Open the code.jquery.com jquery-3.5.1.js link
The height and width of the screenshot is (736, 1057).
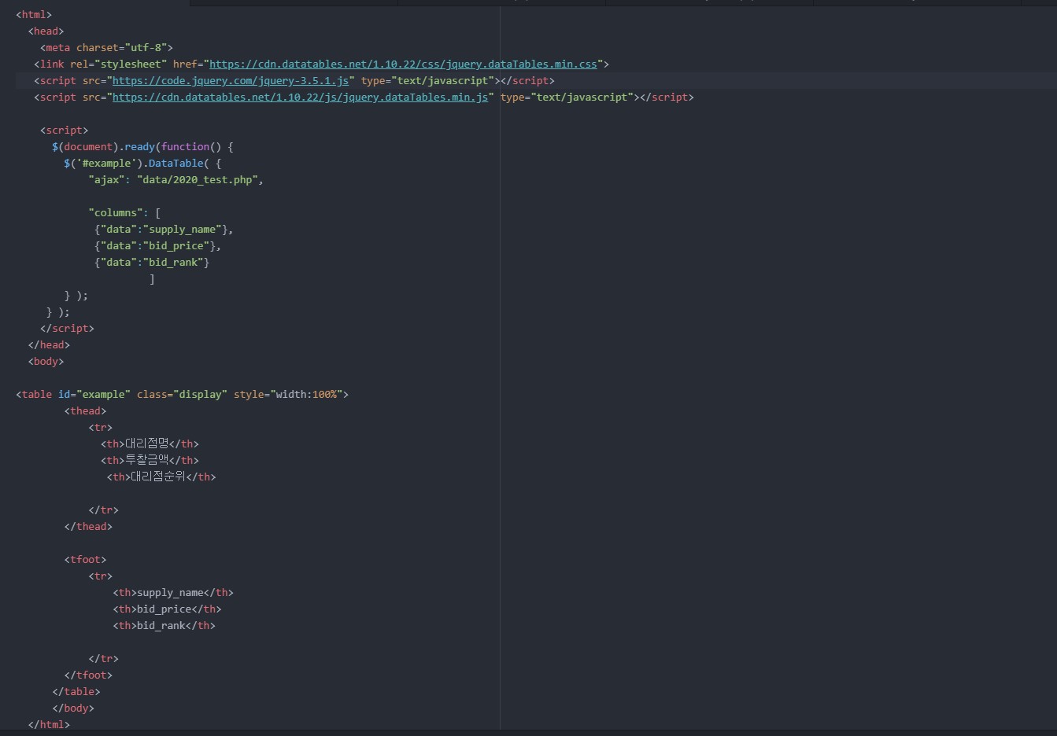pos(231,80)
